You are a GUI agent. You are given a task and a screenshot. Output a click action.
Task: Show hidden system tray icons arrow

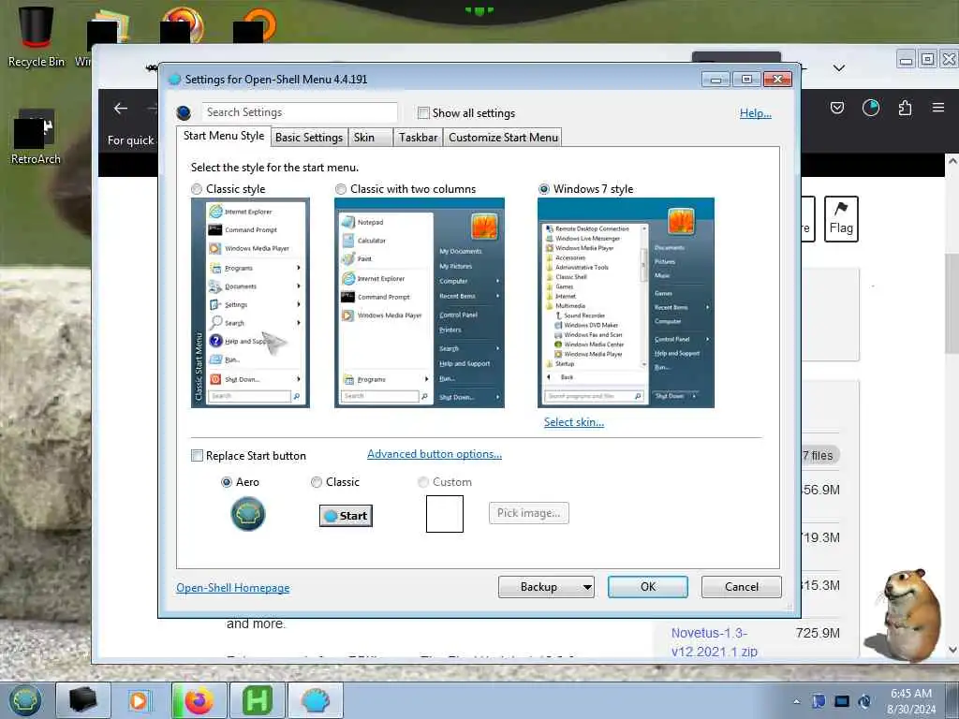tap(796, 701)
